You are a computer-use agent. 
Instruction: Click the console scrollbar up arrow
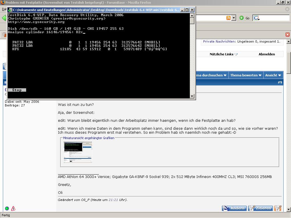[192, 15]
